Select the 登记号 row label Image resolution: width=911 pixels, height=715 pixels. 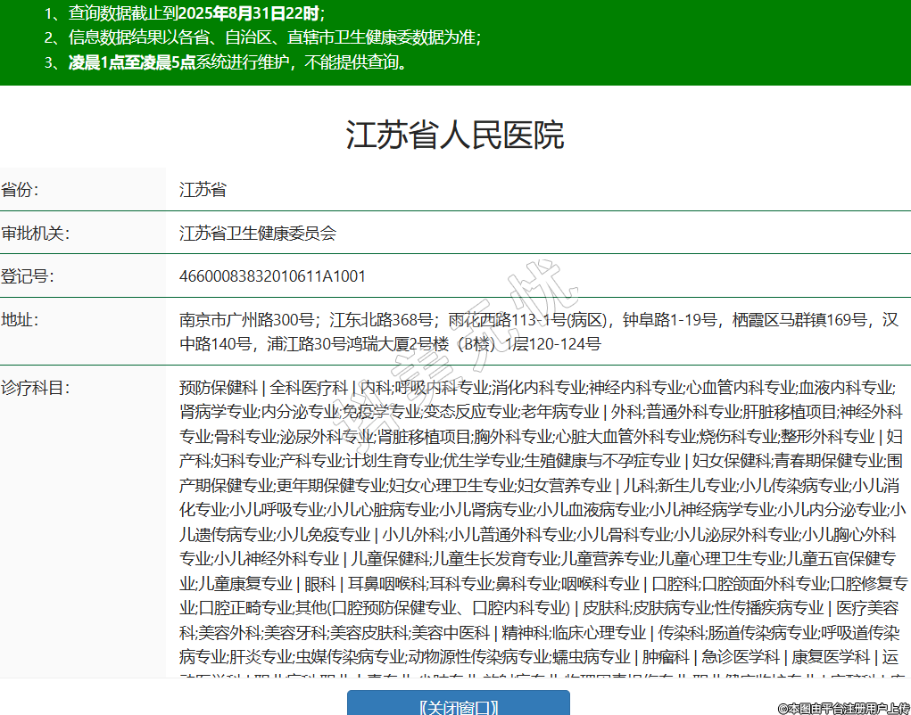click(28, 276)
